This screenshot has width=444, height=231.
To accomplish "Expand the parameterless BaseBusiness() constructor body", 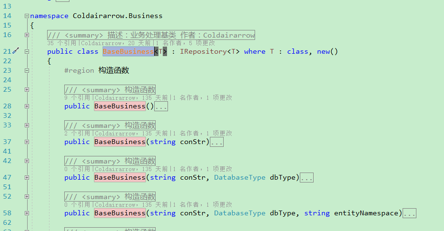I will pyautogui.click(x=27, y=106).
